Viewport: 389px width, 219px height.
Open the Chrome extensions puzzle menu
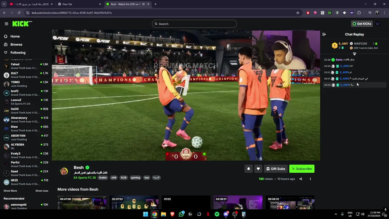[x=359, y=13]
